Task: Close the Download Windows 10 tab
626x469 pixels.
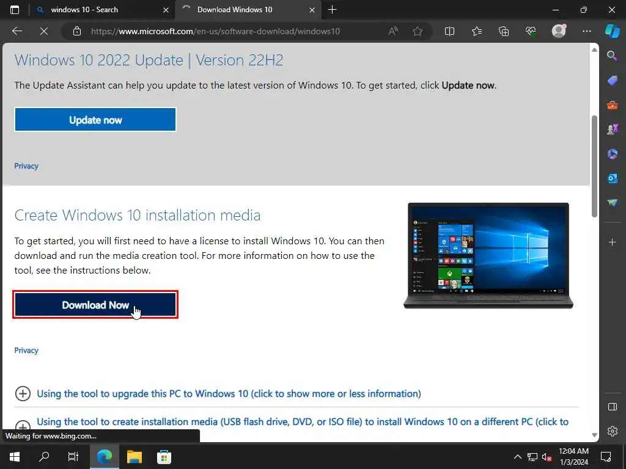Action: click(312, 10)
